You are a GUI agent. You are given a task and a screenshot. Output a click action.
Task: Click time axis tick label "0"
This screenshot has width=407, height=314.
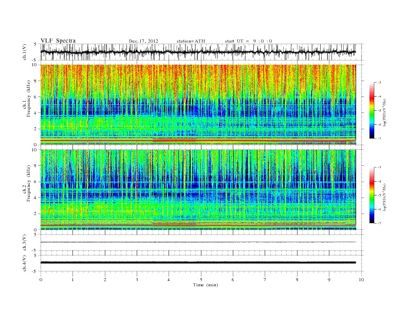(41, 280)
